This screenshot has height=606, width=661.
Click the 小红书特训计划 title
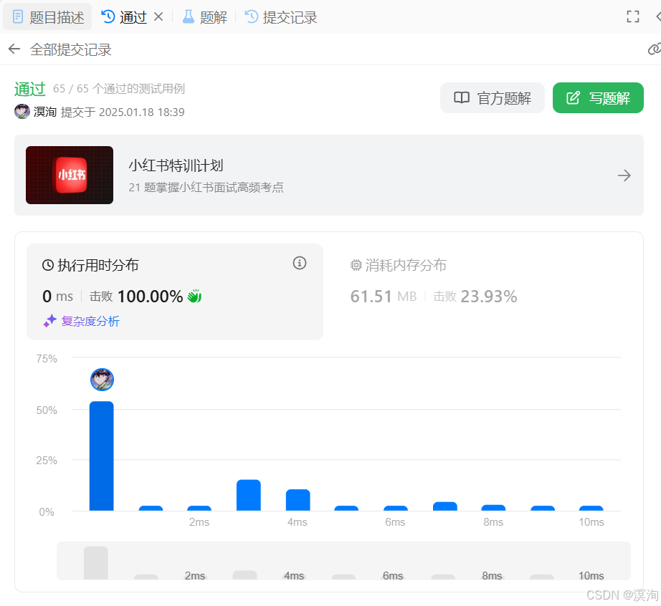(x=176, y=165)
